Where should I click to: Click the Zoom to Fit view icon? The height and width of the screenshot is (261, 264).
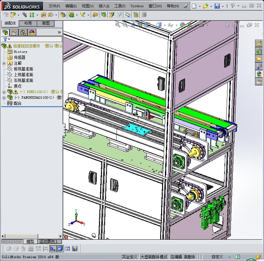(118, 25)
